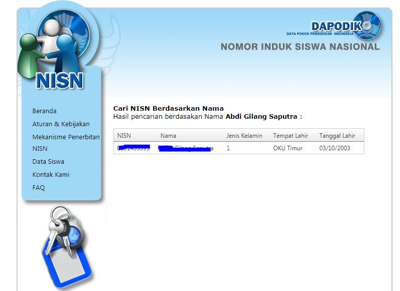Click the Cari NISN Berdasarkan Nama heading
Image resolution: width=400 pixels, height=291 pixels.
click(x=168, y=109)
